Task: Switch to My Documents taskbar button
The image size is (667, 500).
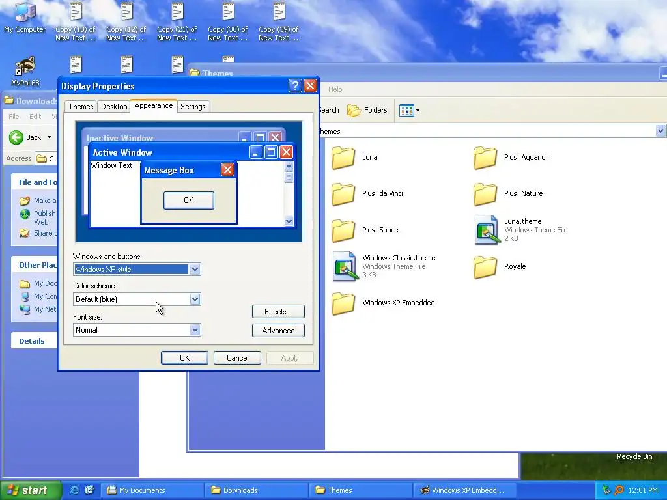Action: 152,490
